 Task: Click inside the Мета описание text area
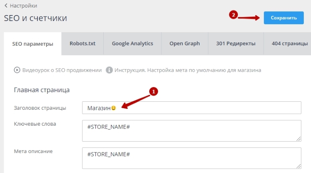[192, 158]
